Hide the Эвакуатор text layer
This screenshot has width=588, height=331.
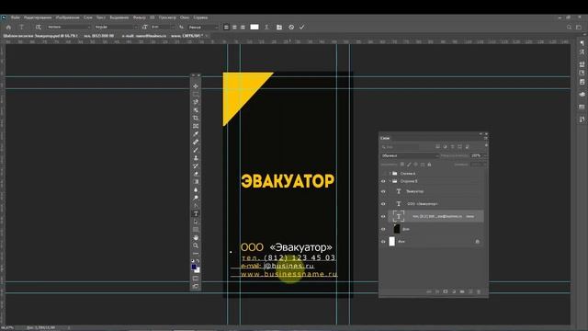tap(383, 191)
